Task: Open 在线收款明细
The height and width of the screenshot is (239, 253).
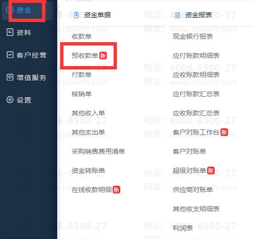Action: pos(92,190)
